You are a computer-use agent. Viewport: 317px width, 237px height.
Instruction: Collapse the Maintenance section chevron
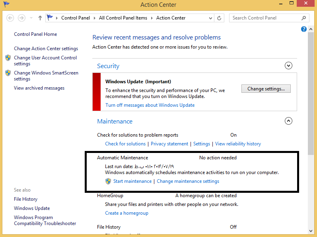(x=288, y=121)
